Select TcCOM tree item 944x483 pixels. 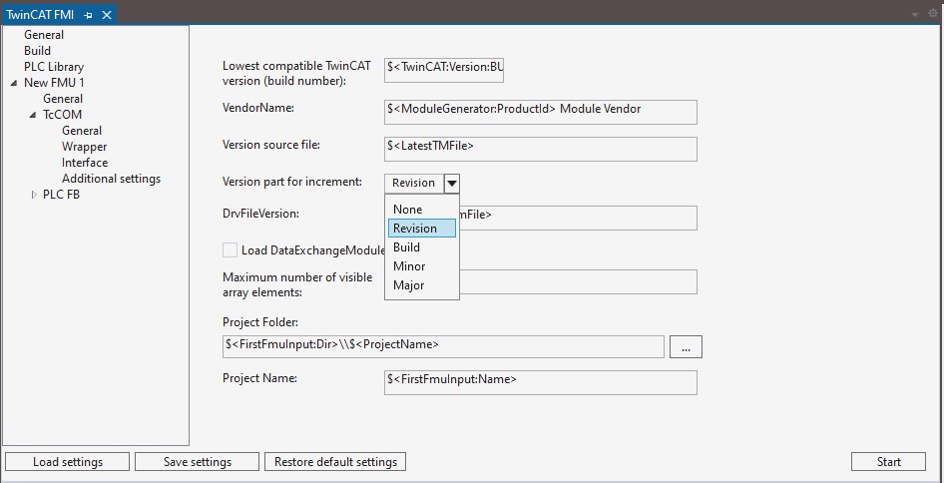click(62, 115)
